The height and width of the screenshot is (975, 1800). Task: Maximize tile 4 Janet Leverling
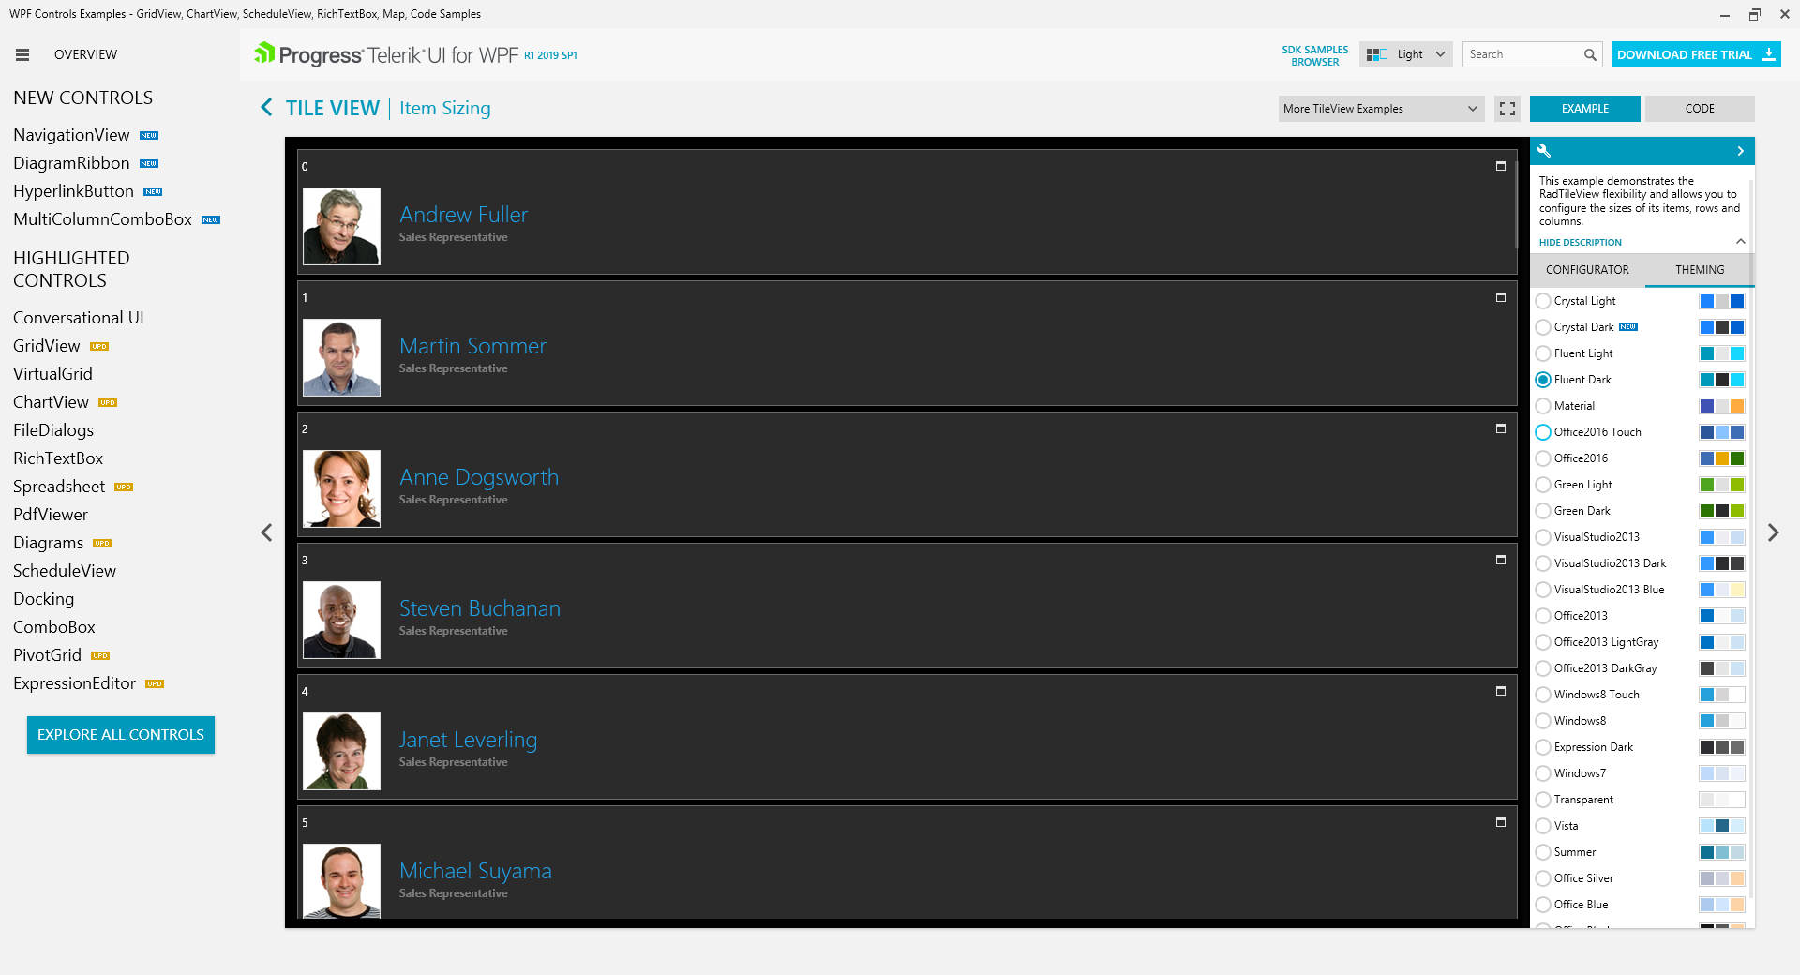click(x=1501, y=691)
